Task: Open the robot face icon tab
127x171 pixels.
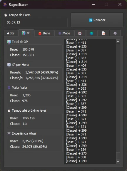Action: [x=80, y=33]
